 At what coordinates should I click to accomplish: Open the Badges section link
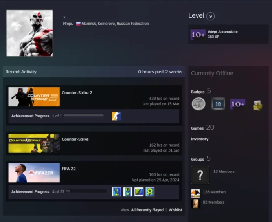click(201, 91)
